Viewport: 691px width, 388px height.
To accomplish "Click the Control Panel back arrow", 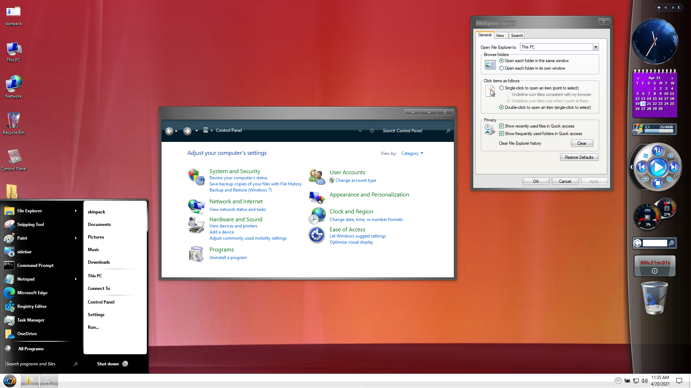I will pos(169,131).
